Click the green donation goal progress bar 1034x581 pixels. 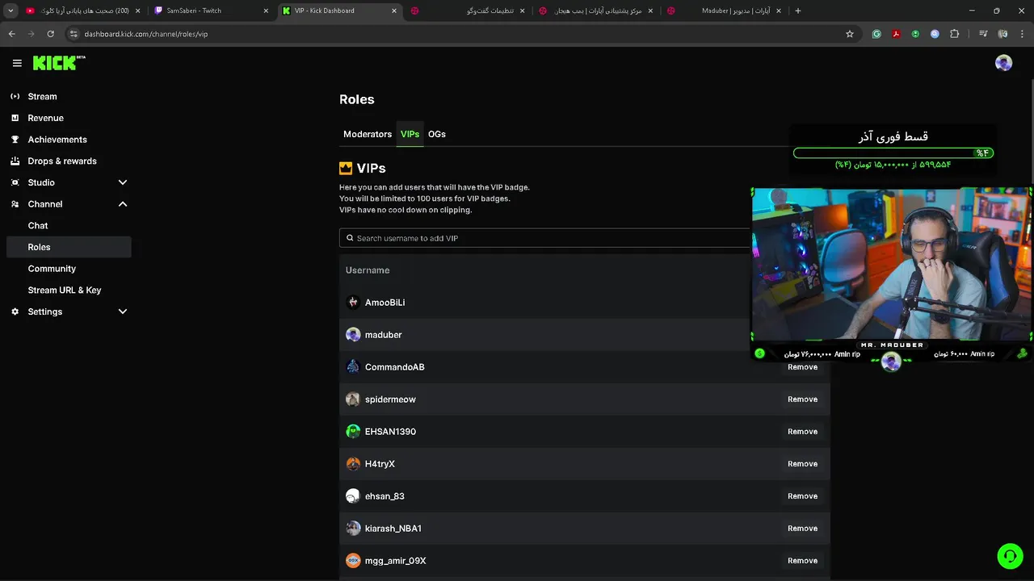pyautogui.click(x=893, y=153)
